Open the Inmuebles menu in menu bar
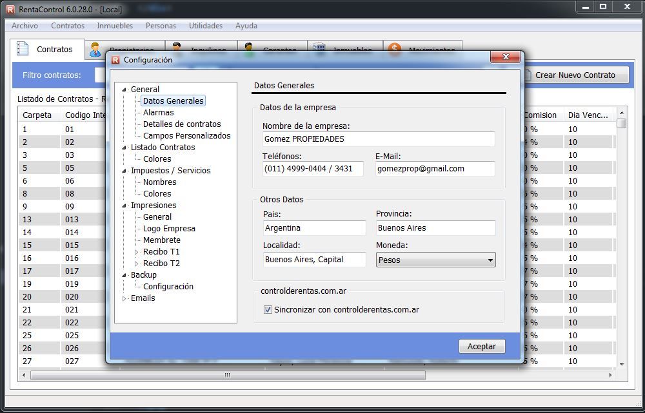 (115, 26)
